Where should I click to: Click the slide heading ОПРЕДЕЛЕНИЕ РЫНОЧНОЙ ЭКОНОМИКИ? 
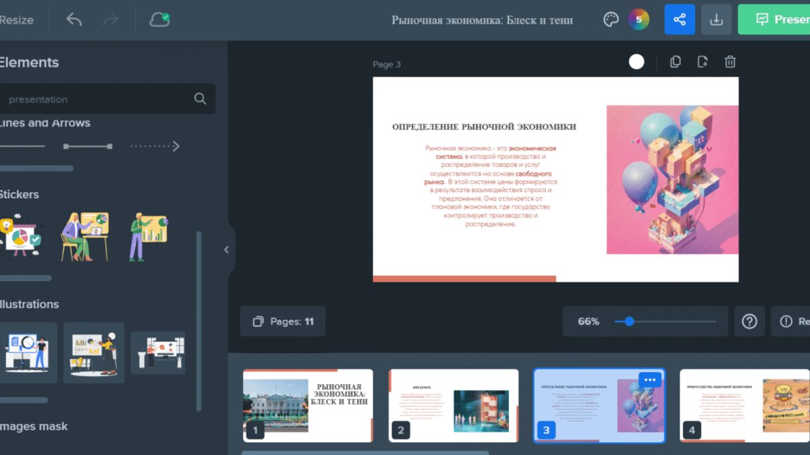[484, 127]
